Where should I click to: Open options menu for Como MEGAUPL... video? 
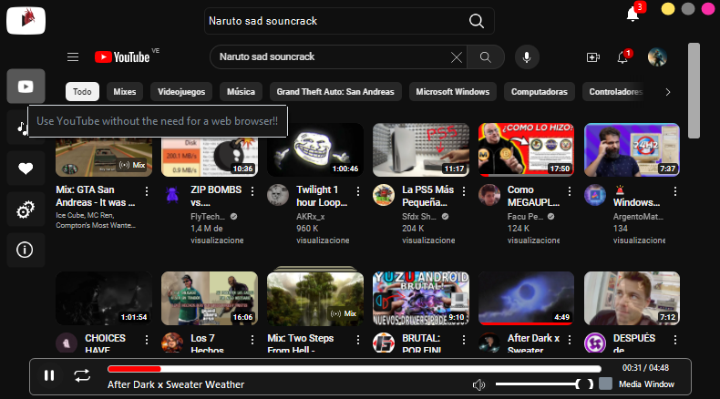point(570,191)
